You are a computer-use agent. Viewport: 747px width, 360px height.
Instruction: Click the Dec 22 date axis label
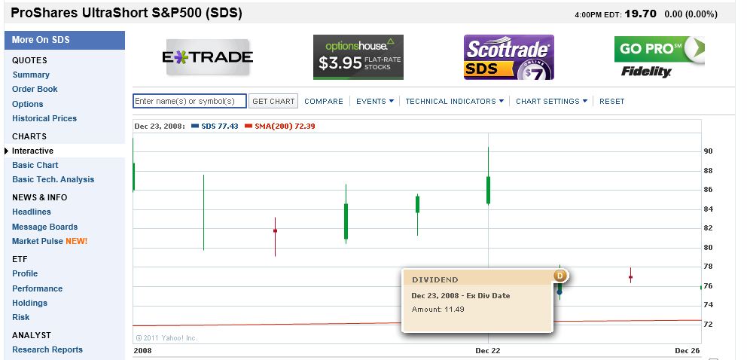click(488, 350)
